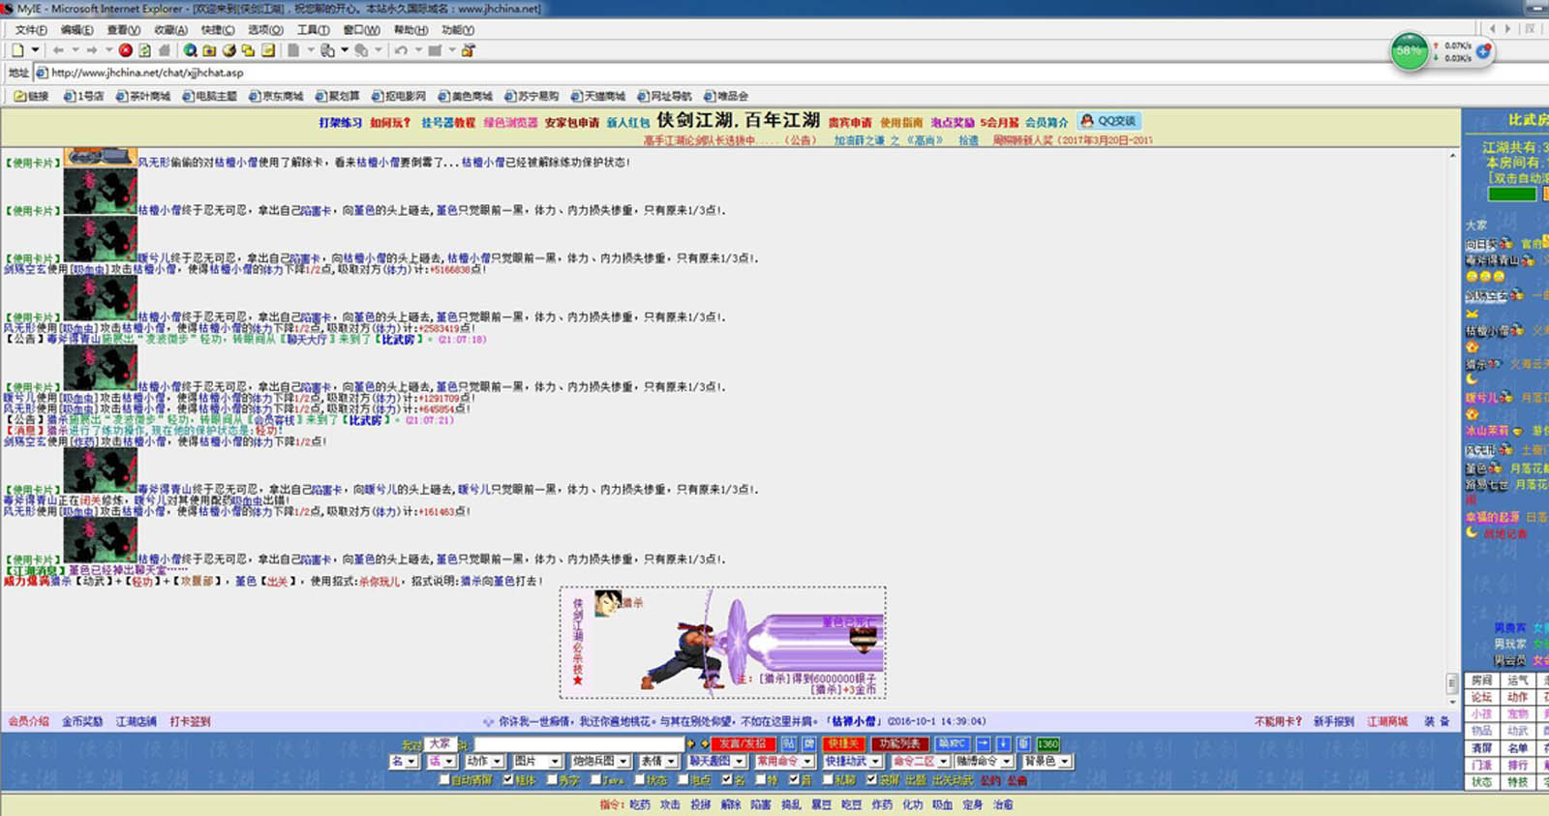Image resolution: width=1549 pixels, height=816 pixels.
Task: Click the green 58% speed indicator circle
Action: [x=1410, y=50]
